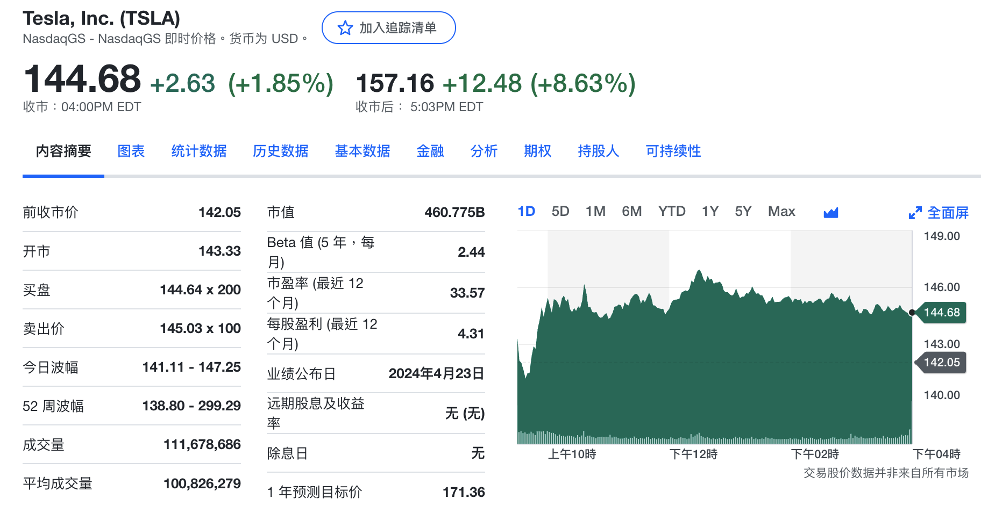This screenshot has height=506, width=981.
Task: Select the 1Y time range
Action: (710, 212)
